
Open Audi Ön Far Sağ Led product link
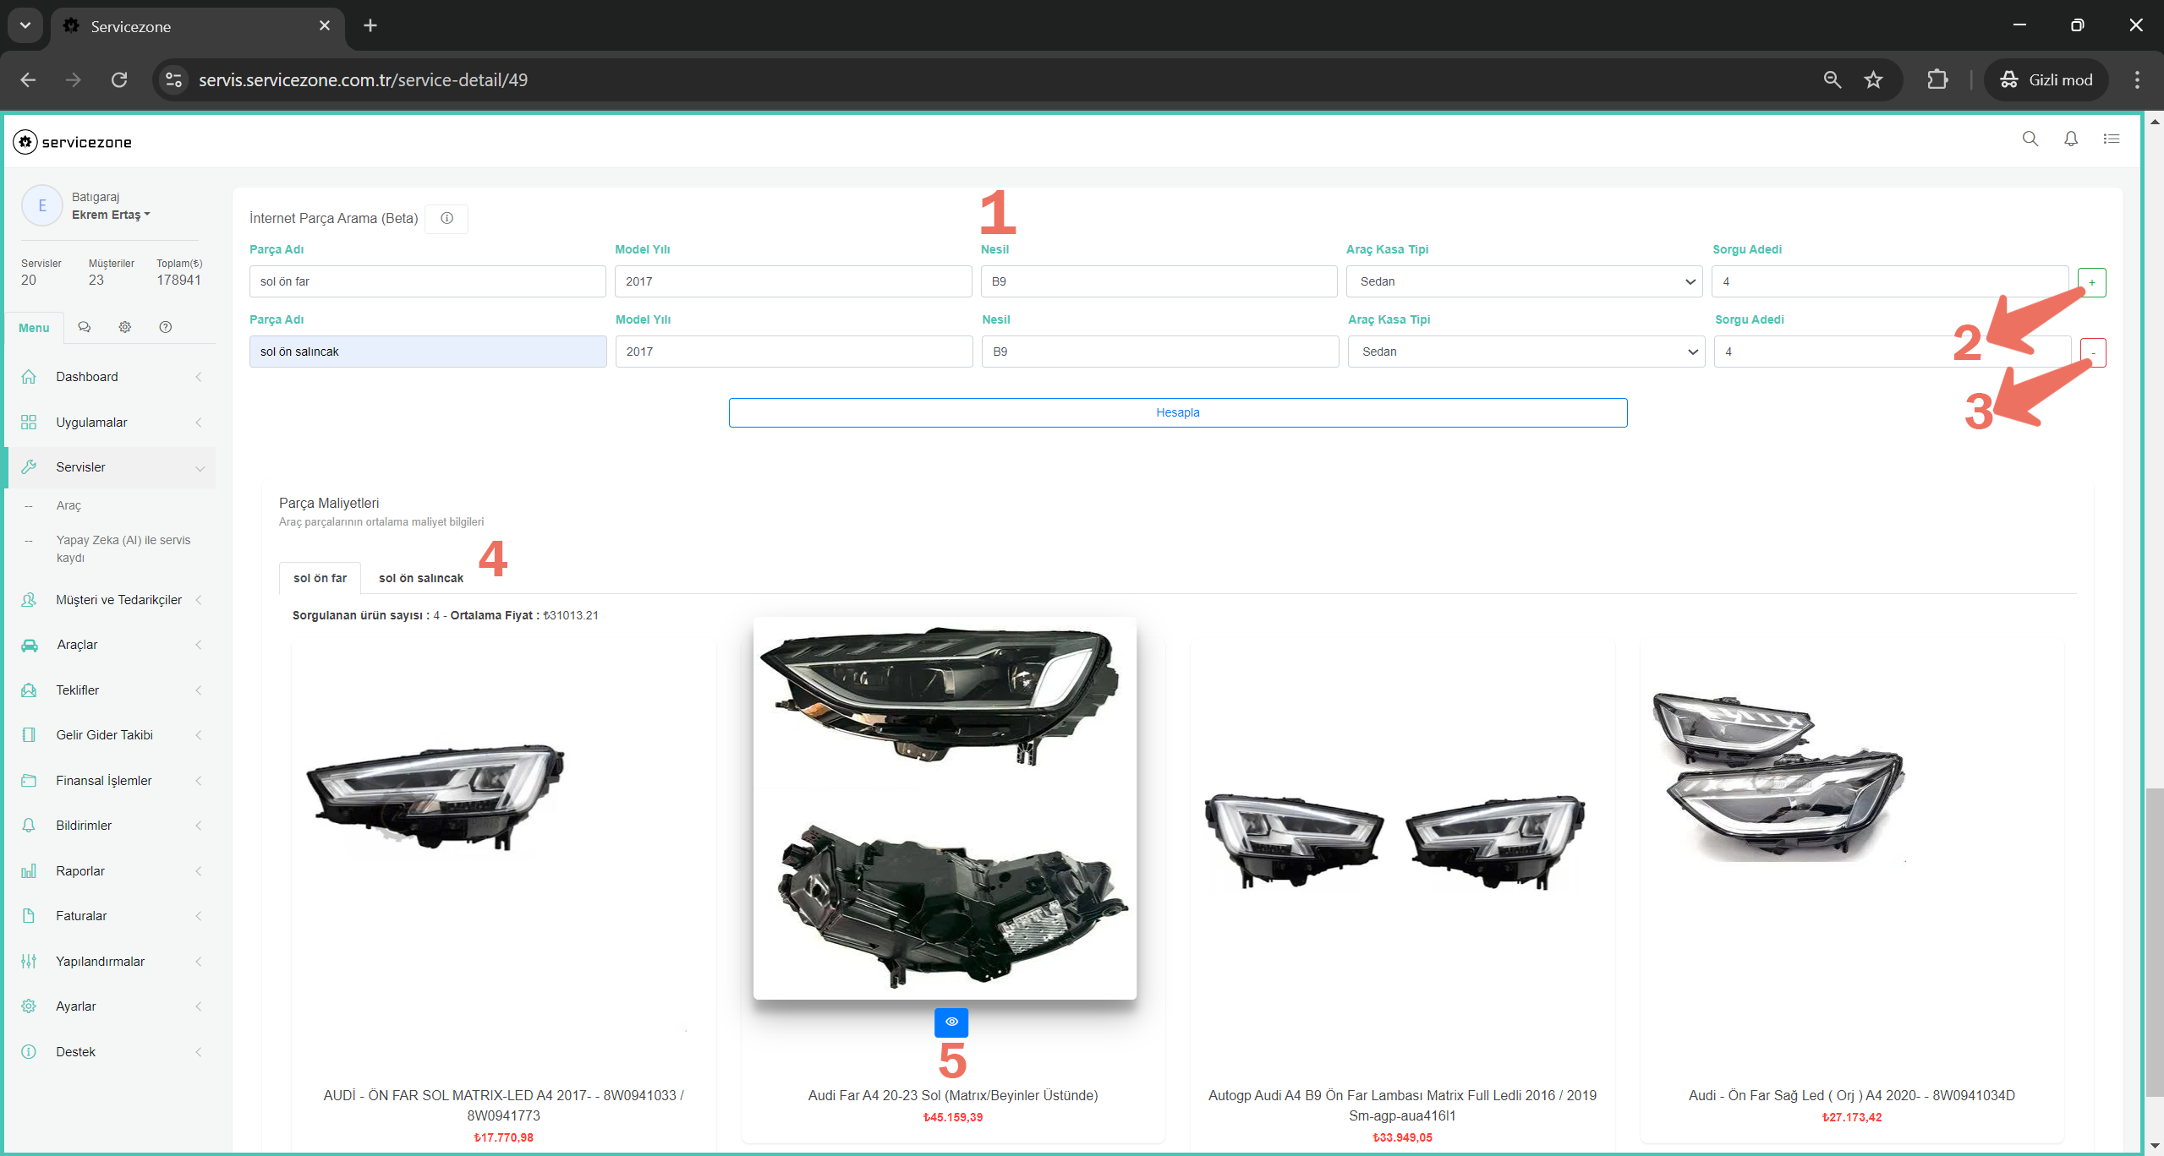coord(1851,1095)
